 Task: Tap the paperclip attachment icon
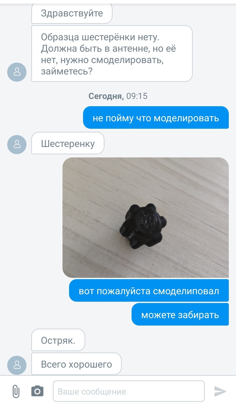click(x=16, y=391)
